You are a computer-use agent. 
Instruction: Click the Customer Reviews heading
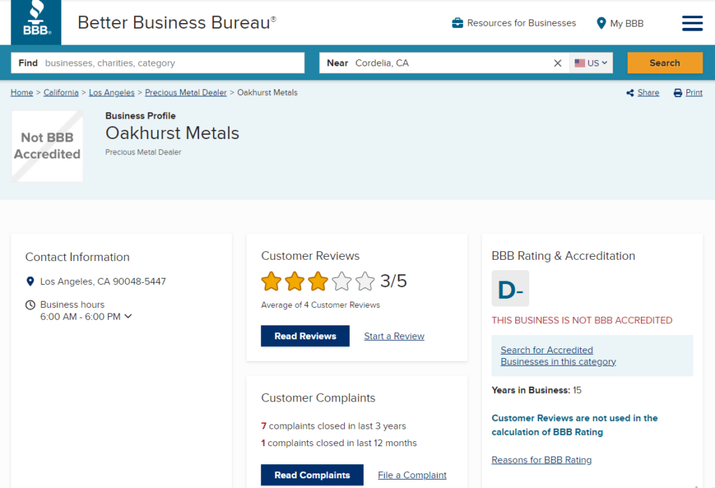point(310,256)
